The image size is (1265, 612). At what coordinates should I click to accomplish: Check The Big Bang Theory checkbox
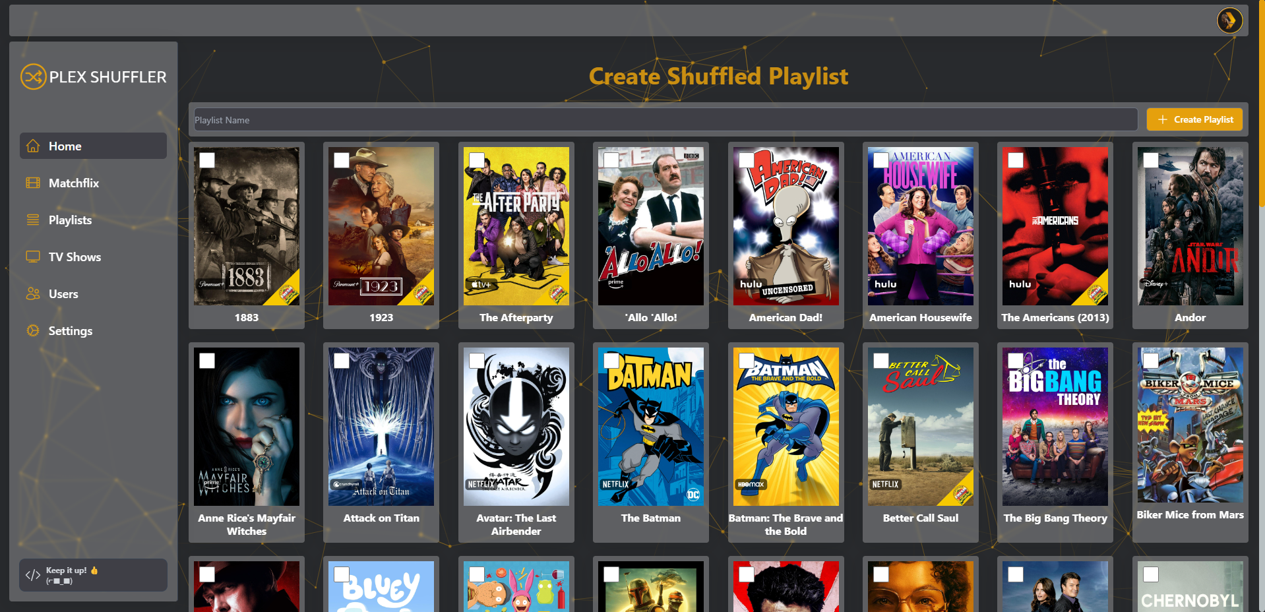pos(1016,361)
